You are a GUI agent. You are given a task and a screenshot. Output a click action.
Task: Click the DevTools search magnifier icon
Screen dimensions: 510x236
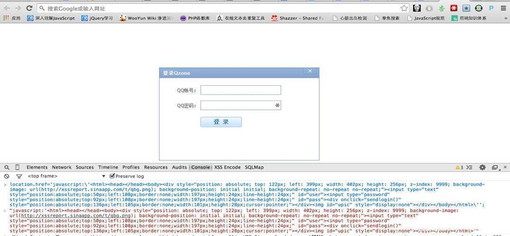point(7,167)
